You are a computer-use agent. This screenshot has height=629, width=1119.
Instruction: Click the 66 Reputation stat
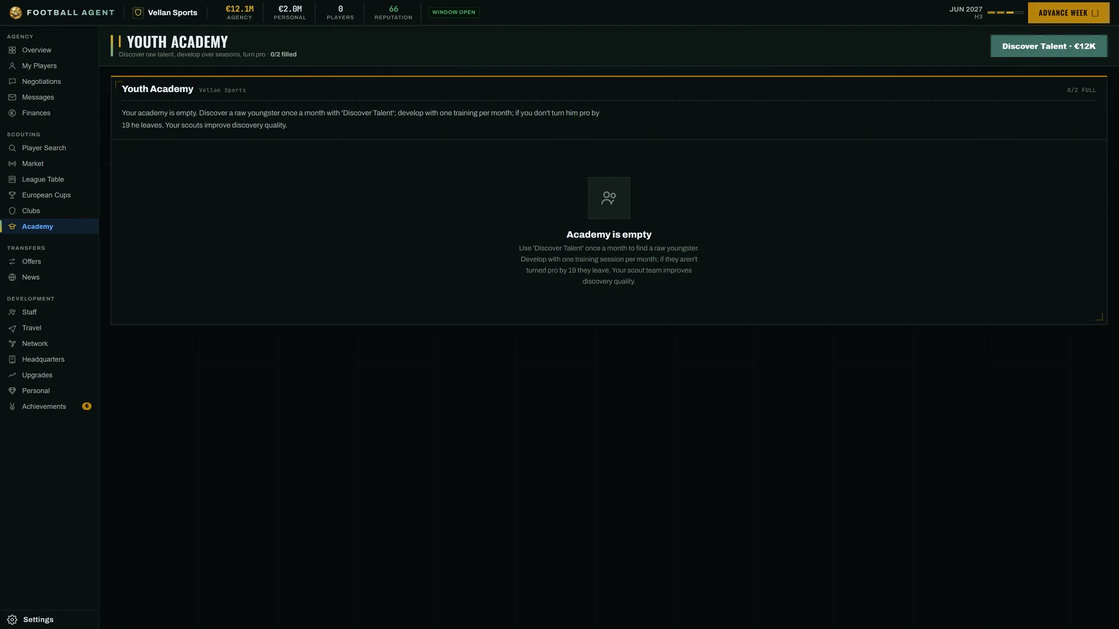[393, 12]
